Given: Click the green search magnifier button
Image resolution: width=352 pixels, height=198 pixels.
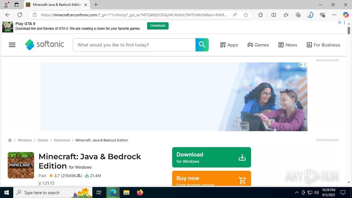Looking at the screenshot, I should point(202,45).
